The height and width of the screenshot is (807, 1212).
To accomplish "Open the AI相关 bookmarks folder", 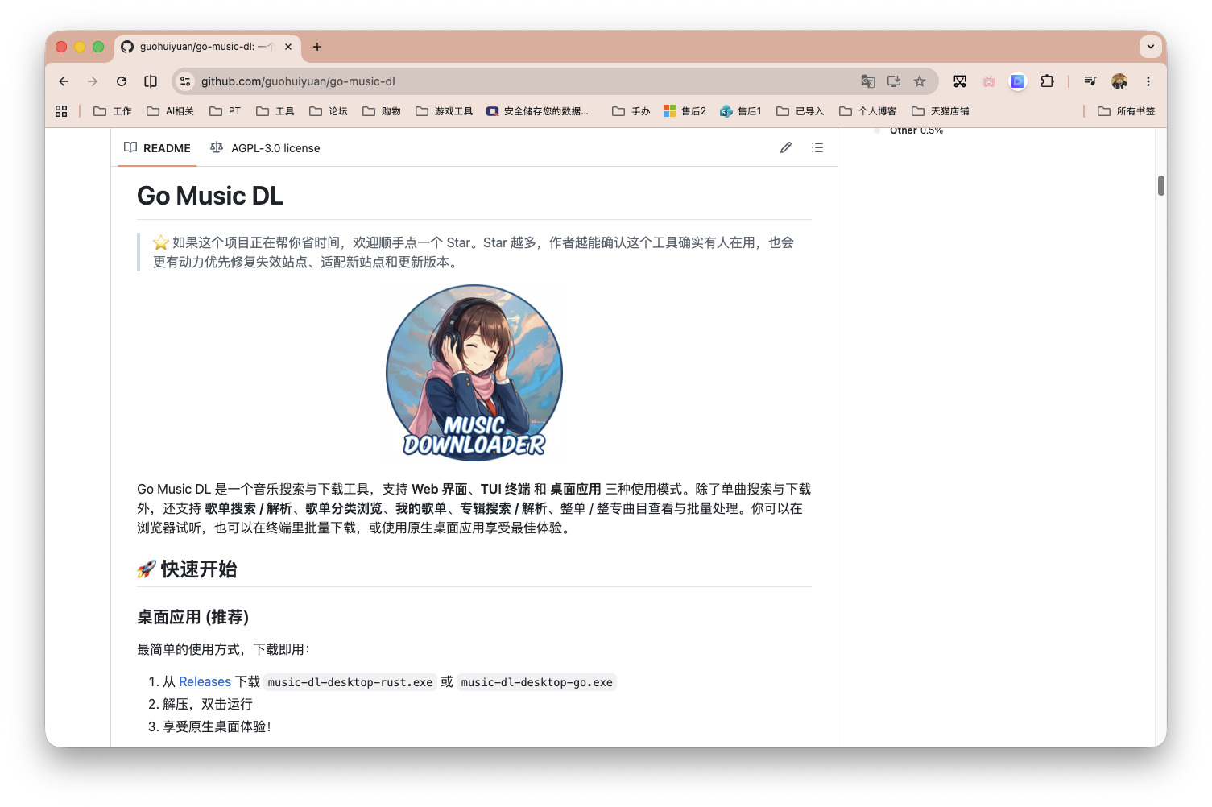I will pos(171,111).
